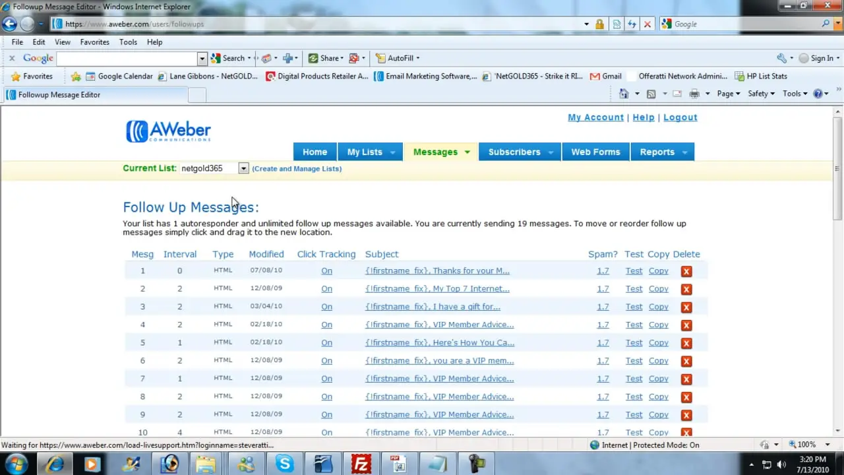The height and width of the screenshot is (475, 844).
Task: Toggle click tracking On for message 8
Action: (x=326, y=396)
